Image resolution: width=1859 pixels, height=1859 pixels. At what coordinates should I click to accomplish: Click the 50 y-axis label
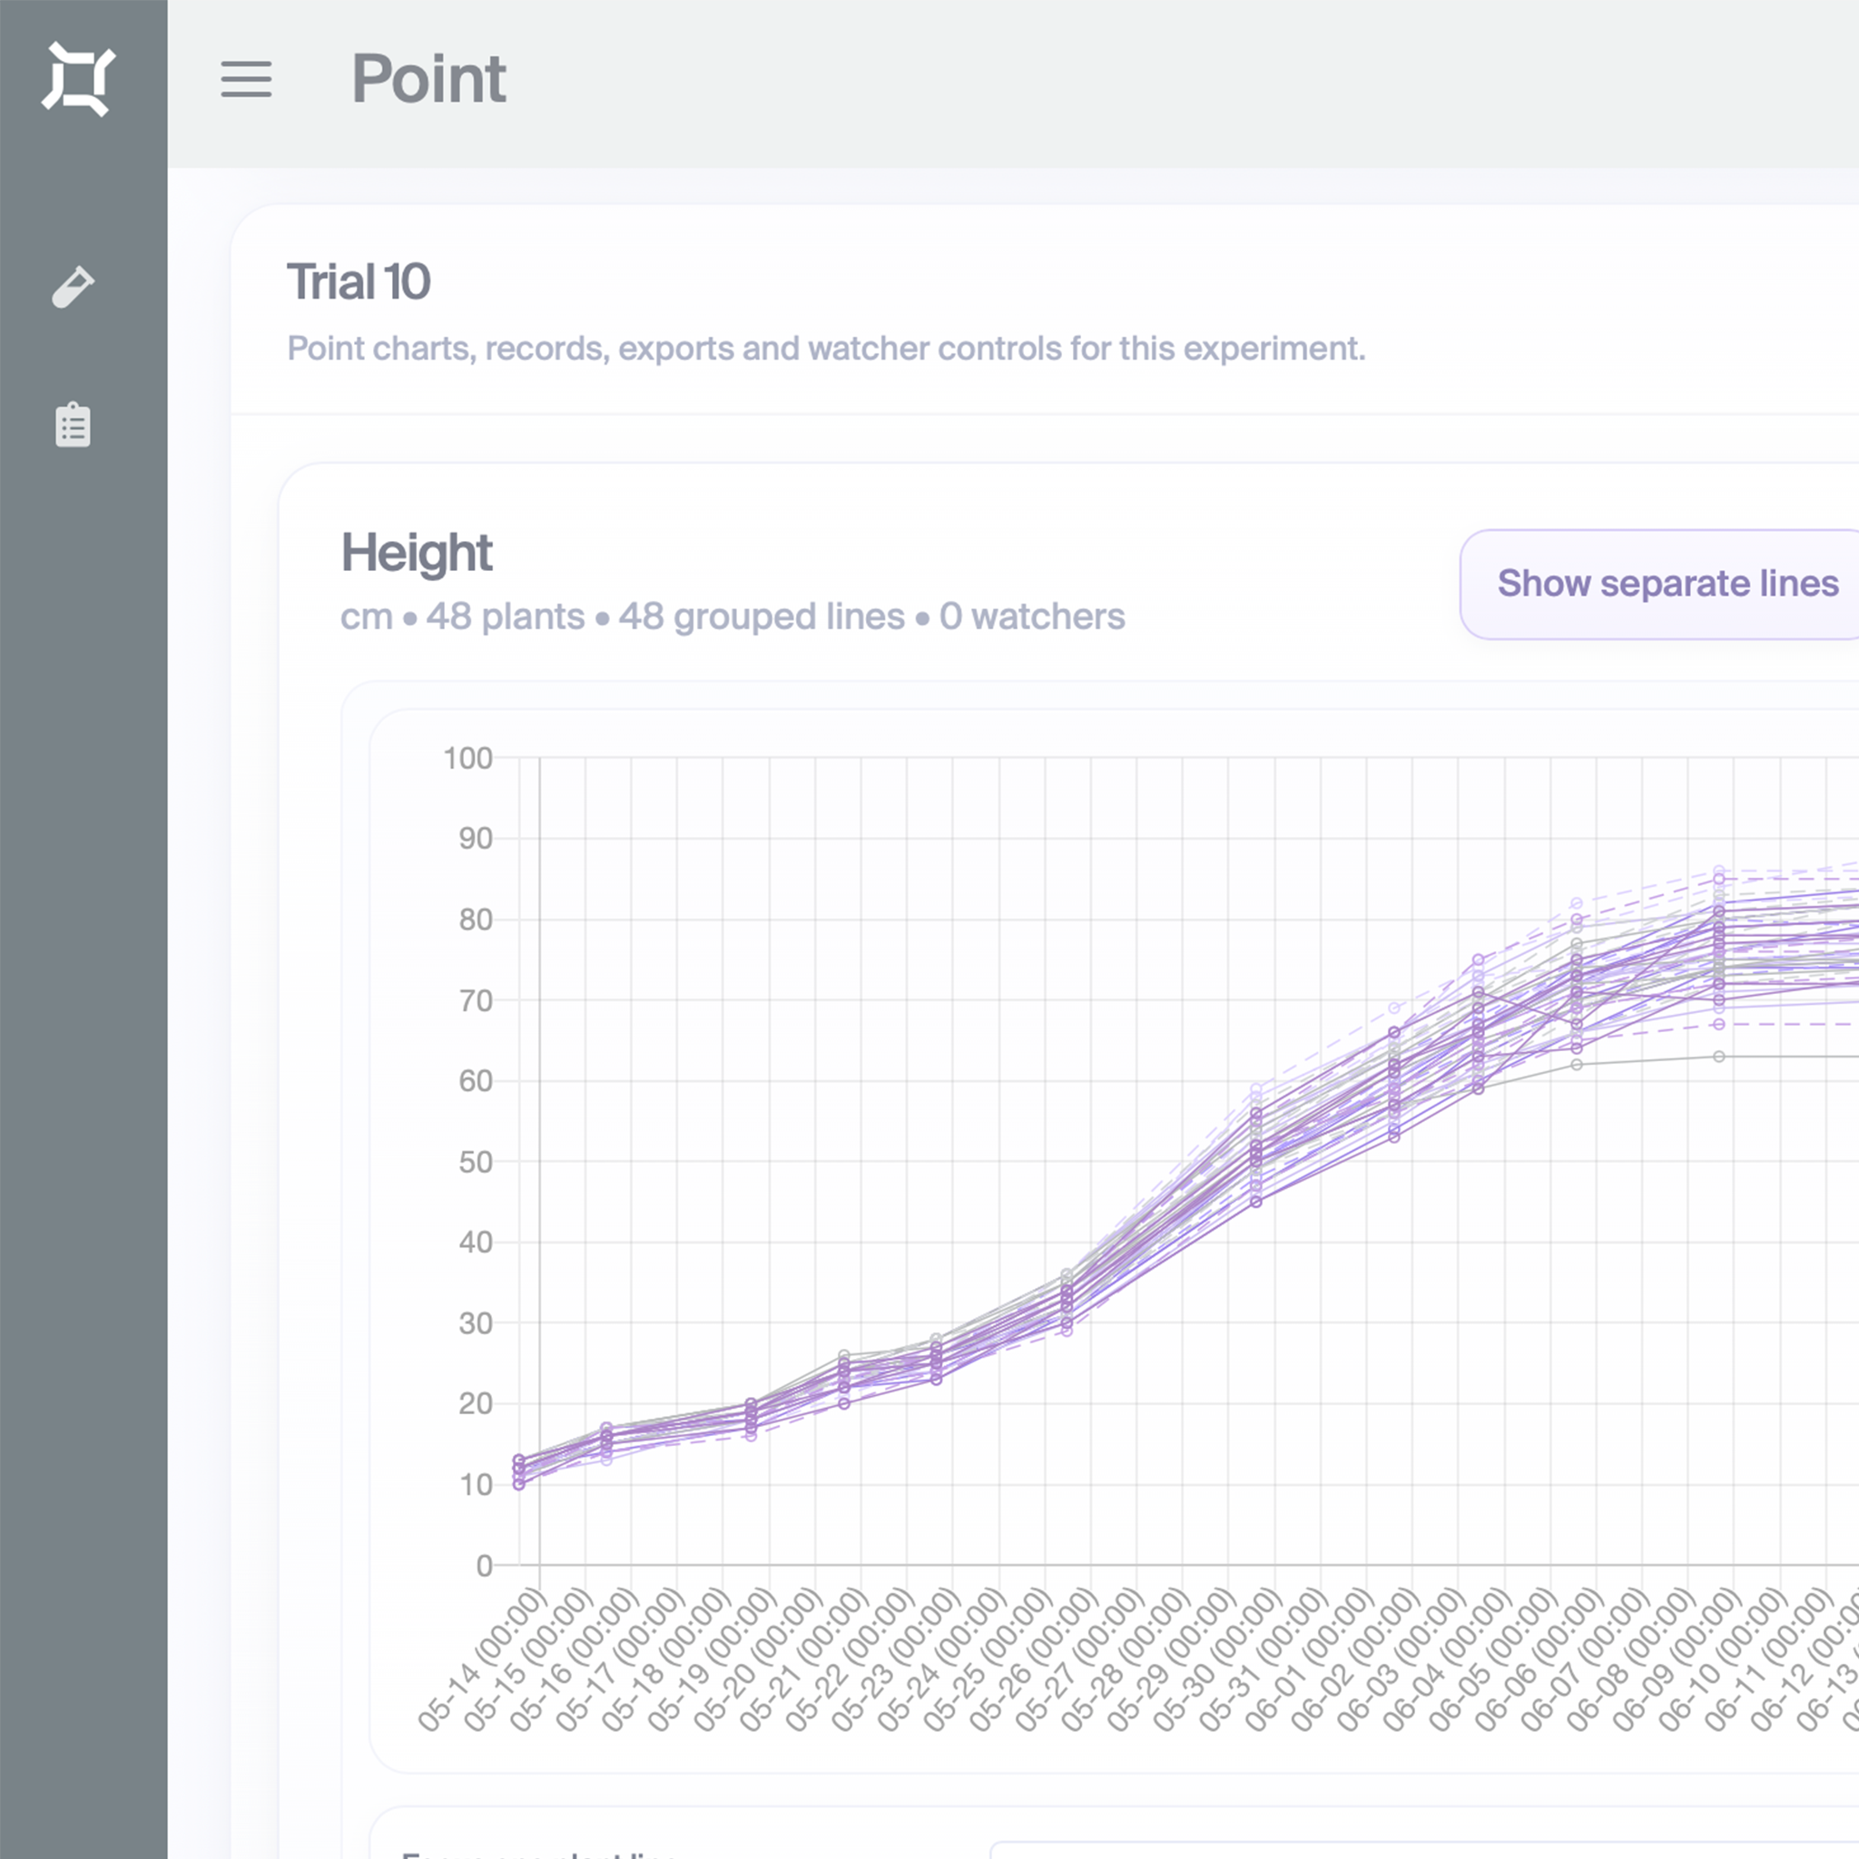point(476,1161)
